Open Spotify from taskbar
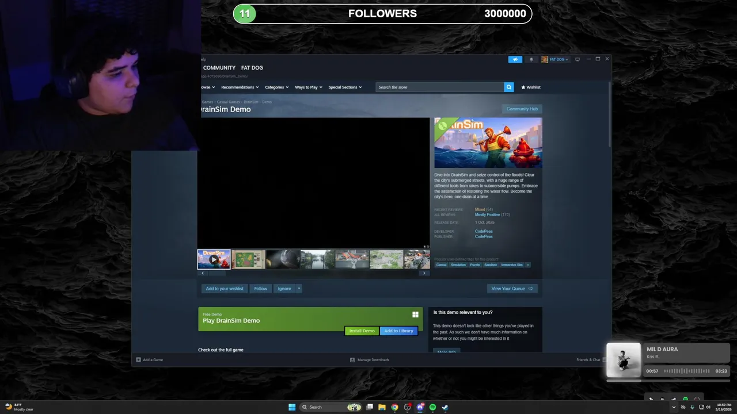Image resolution: width=737 pixels, height=414 pixels. (x=432, y=407)
